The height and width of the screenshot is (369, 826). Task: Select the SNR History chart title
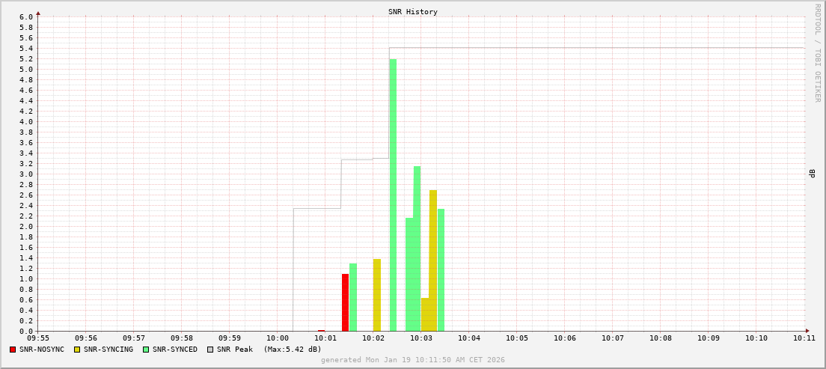(x=412, y=12)
